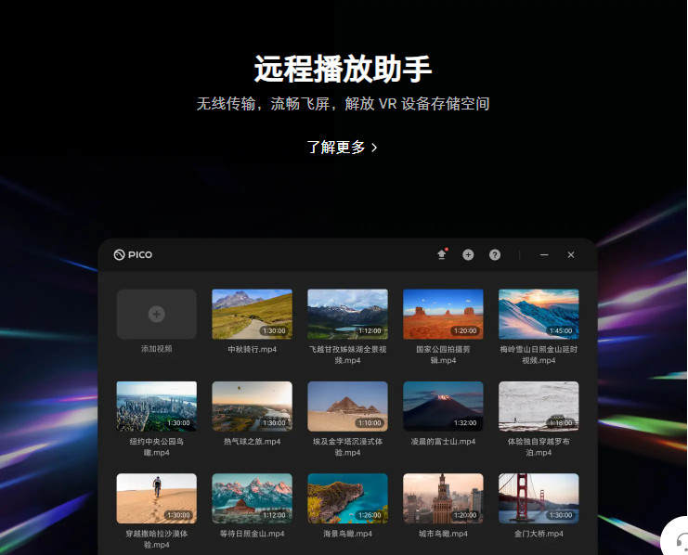The width and height of the screenshot is (688, 555).
Task: Open the 海景鸟瞰 coastal thumbnail
Action: point(347,498)
